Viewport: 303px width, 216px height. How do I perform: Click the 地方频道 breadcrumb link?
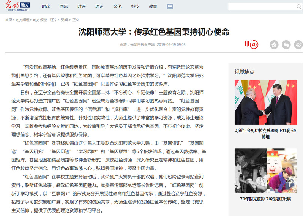[22, 20]
